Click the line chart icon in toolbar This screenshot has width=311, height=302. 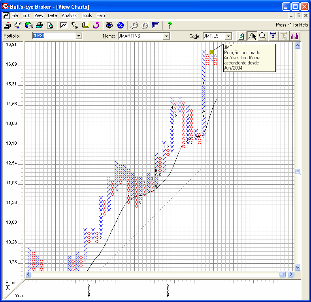[64, 25]
